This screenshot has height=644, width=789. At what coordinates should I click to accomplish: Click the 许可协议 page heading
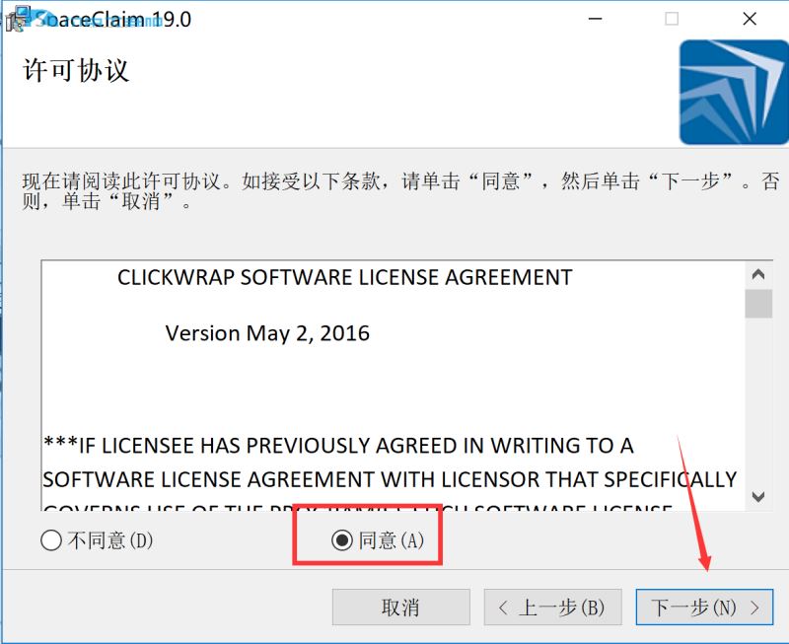[76, 70]
